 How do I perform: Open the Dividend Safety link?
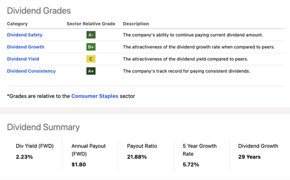pyautogui.click(x=24, y=35)
